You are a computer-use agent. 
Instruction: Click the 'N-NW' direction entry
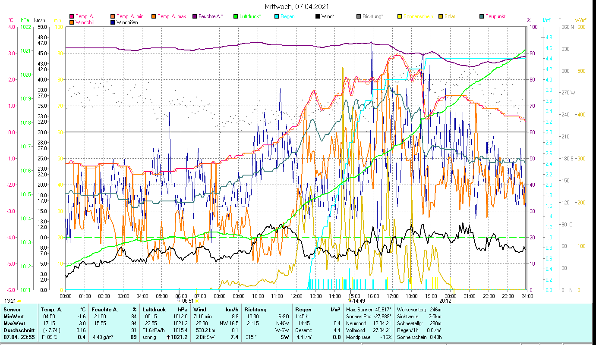point(283,323)
